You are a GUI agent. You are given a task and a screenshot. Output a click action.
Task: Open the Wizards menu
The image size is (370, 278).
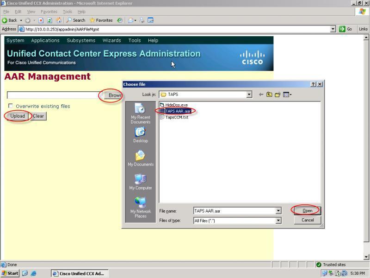coord(111,40)
